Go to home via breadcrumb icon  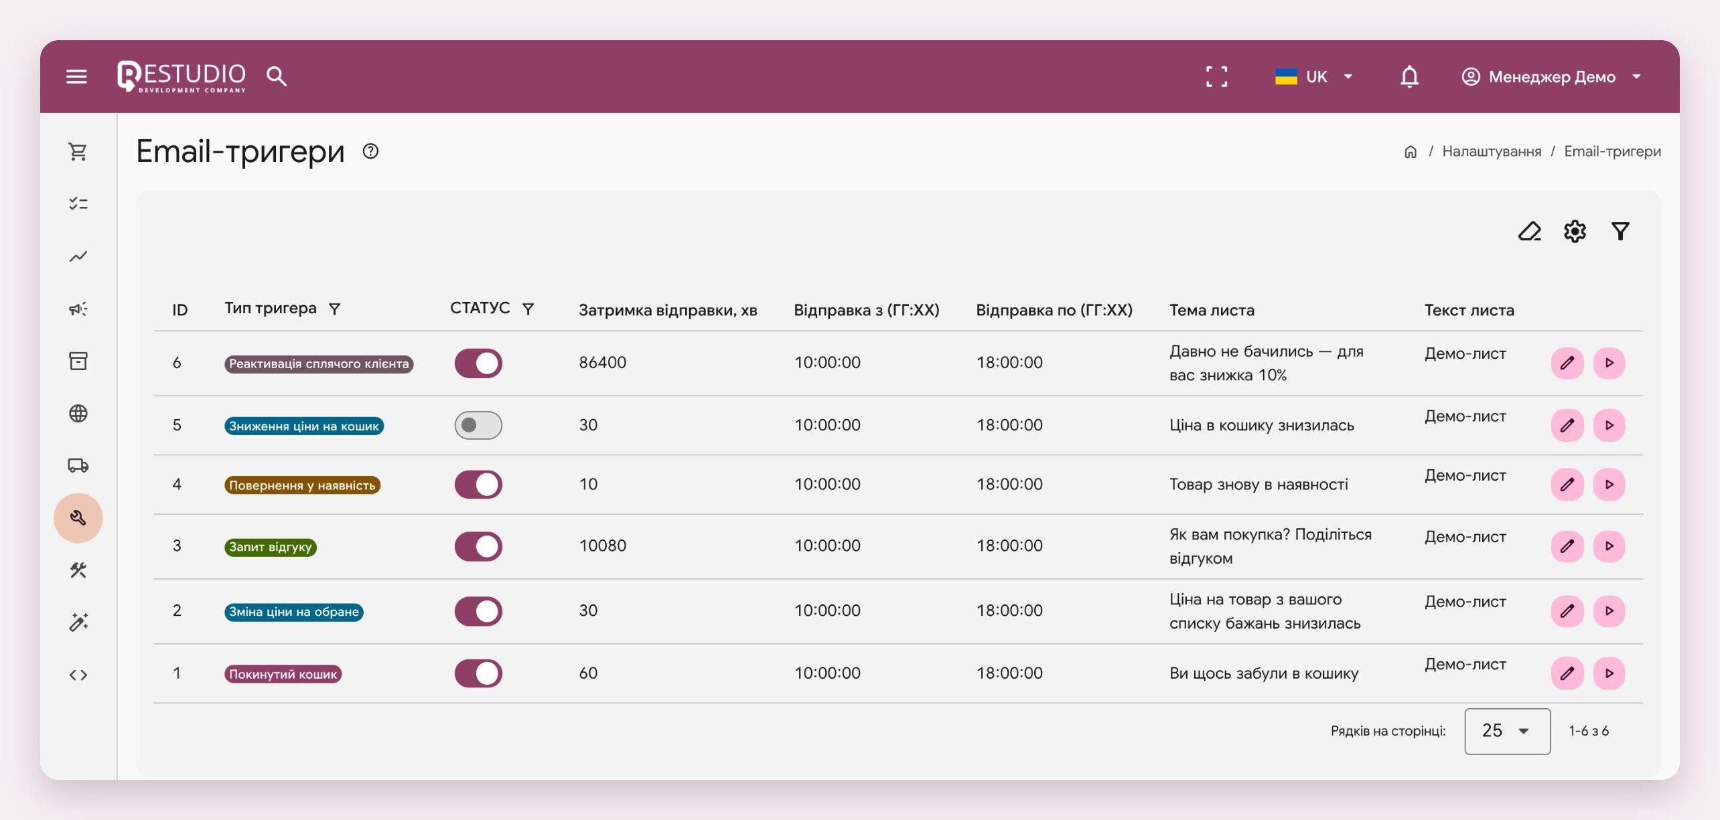coord(1411,152)
